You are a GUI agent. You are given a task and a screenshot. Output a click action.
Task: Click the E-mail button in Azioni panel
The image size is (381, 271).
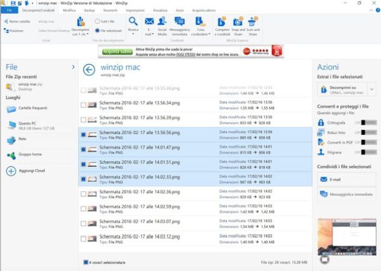pyautogui.click(x=346, y=179)
